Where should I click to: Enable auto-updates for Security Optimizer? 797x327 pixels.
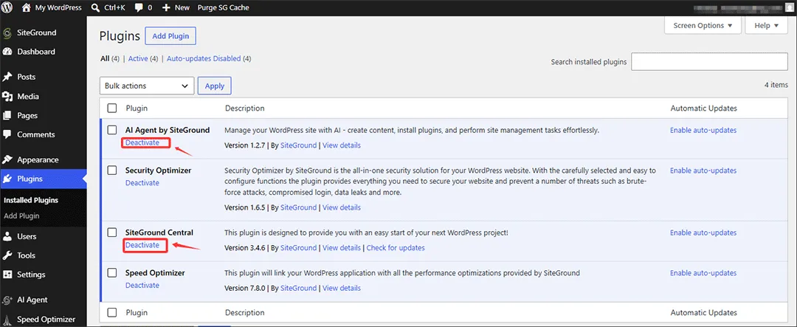(703, 171)
